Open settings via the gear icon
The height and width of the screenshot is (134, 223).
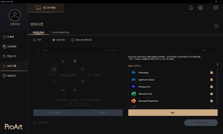tap(200, 8)
